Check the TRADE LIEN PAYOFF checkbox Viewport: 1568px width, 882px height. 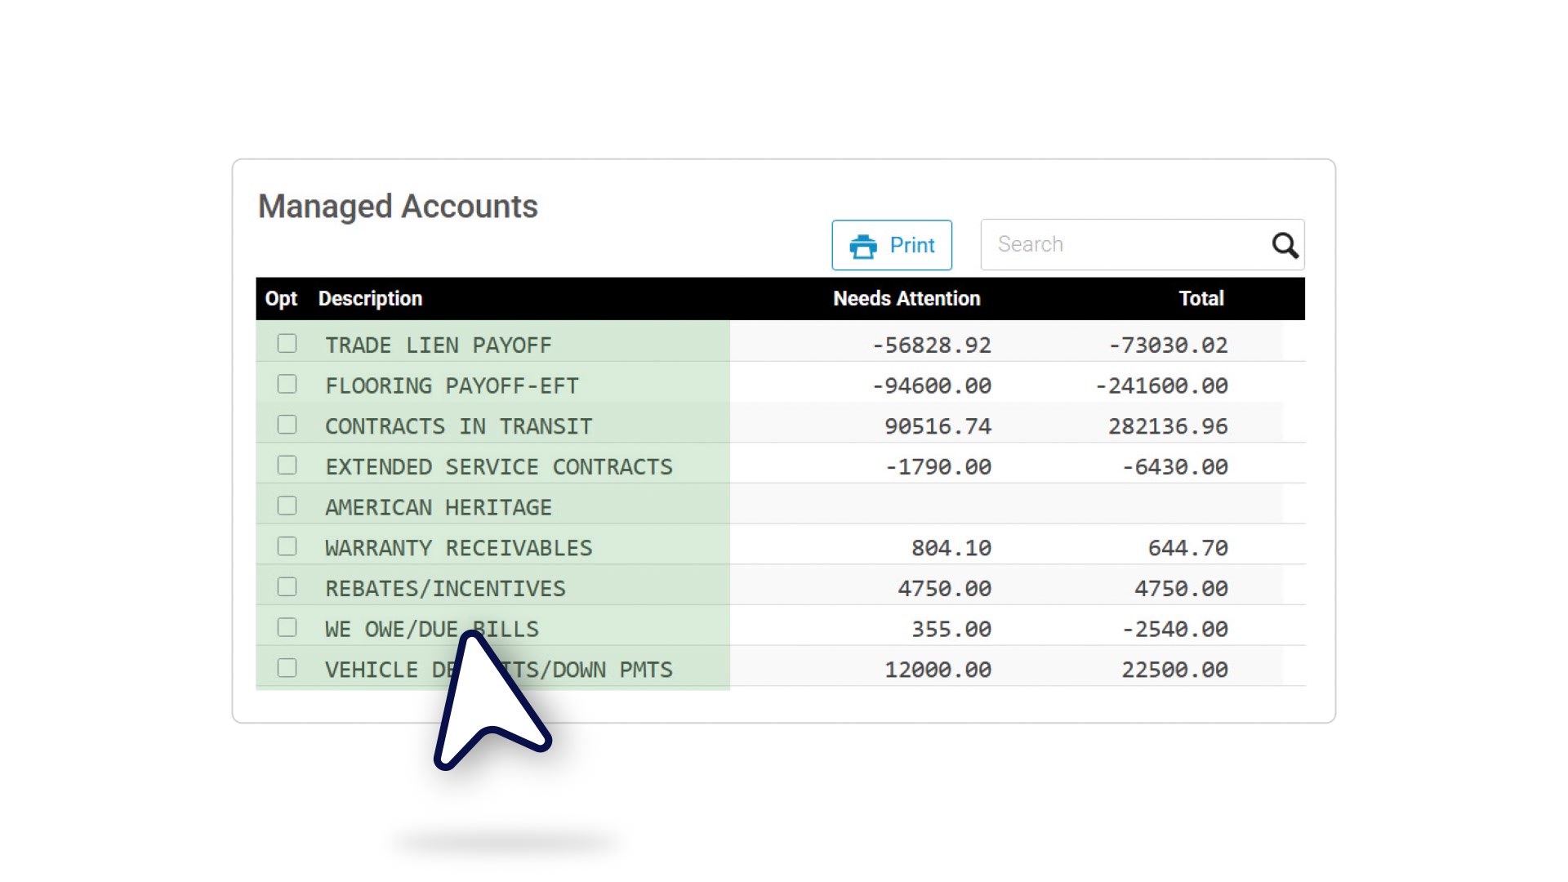point(287,344)
